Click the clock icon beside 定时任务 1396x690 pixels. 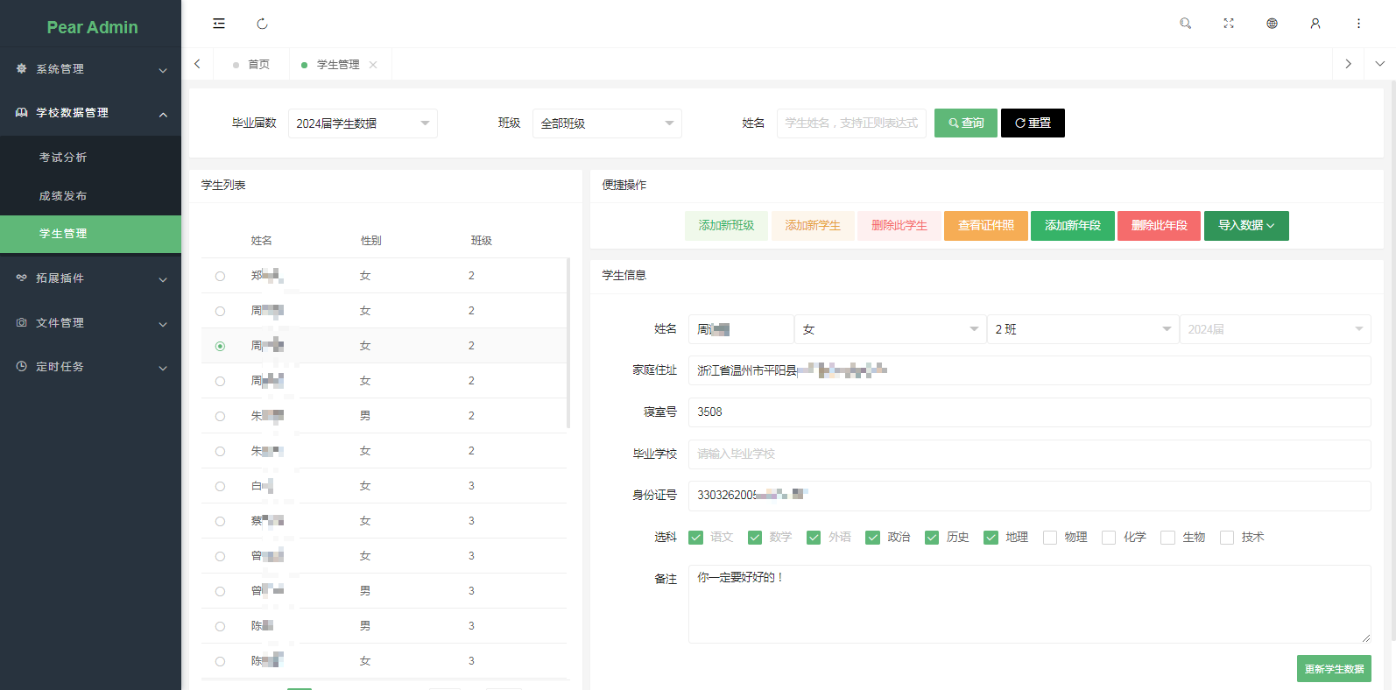click(22, 366)
